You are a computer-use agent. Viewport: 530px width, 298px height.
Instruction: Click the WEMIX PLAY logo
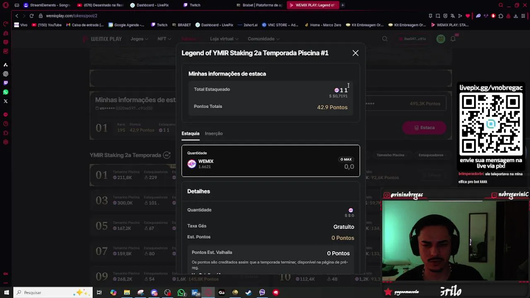tap(102, 39)
